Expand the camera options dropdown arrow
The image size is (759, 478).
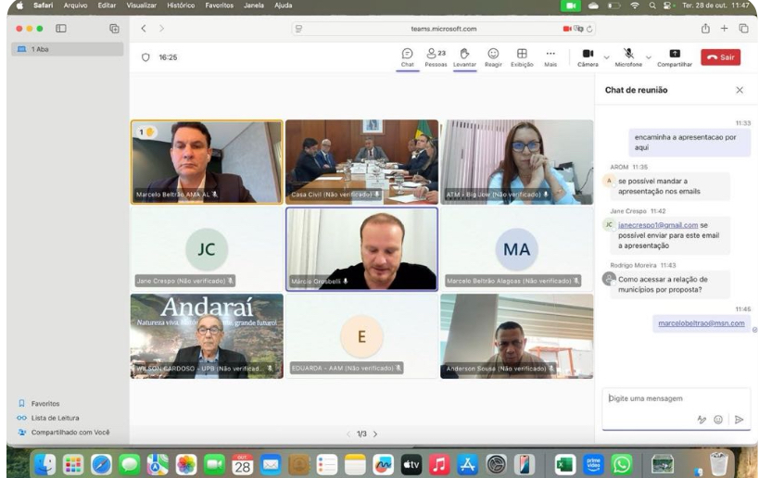tap(606, 57)
